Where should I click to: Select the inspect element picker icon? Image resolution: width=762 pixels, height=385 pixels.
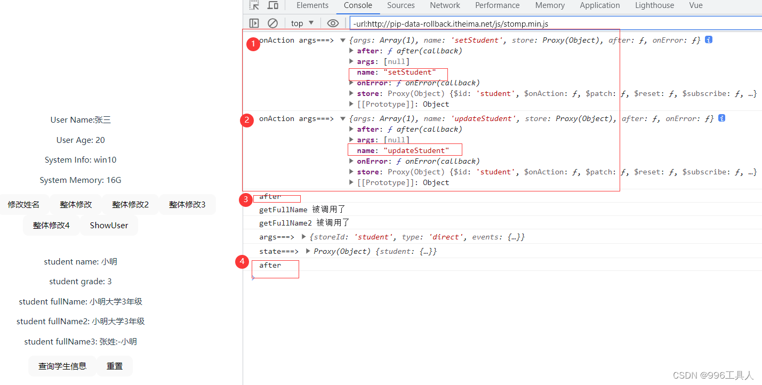tap(254, 5)
